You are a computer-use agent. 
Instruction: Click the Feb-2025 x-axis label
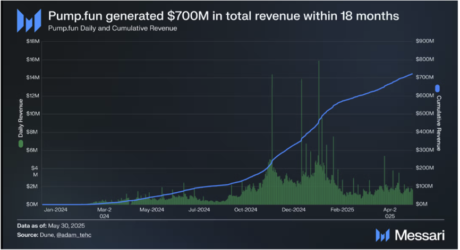pos(342,210)
